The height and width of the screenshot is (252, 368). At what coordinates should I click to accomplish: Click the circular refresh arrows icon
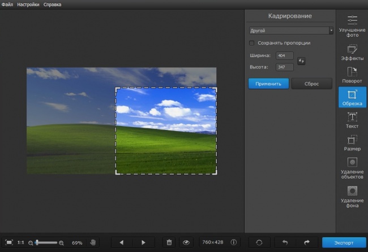[259, 242]
